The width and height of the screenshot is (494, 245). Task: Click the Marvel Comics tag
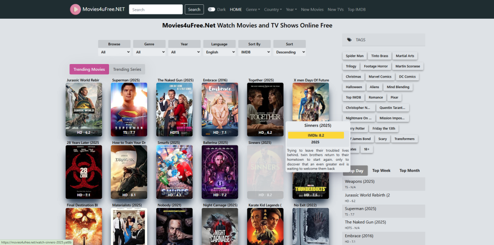pos(380,77)
